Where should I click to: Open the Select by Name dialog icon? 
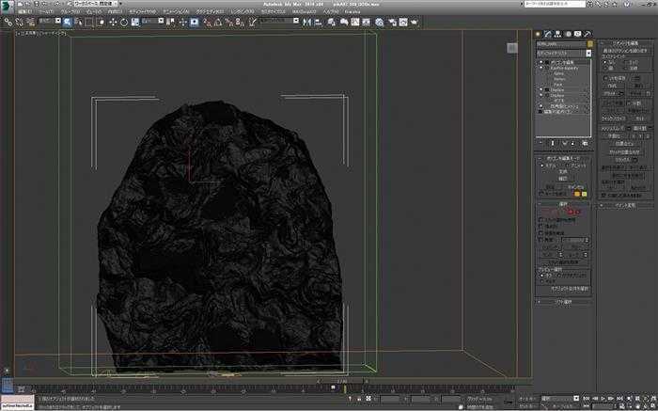click(x=78, y=22)
